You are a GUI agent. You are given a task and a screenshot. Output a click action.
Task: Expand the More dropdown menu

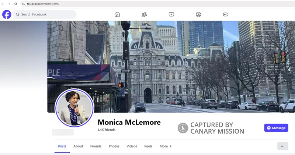pyautogui.click(x=166, y=146)
